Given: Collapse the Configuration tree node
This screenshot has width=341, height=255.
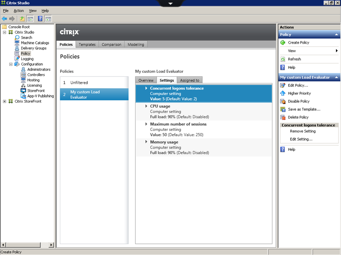Looking at the screenshot, I should pyautogui.click(x=11, y=64).
